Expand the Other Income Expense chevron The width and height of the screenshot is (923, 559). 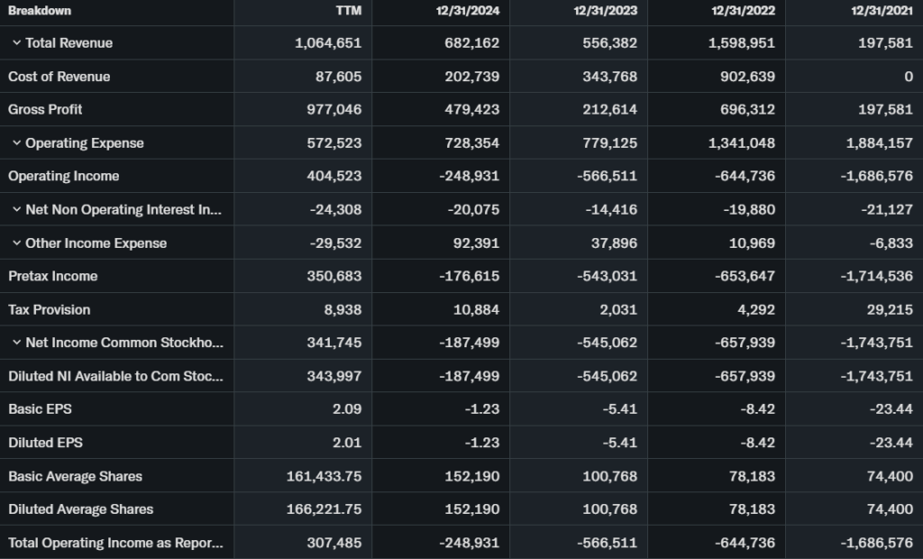(16, 243)
